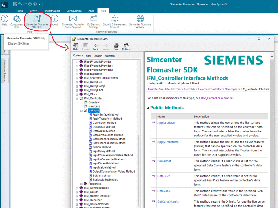Select the Search tab in SDK help
Viewport: 278px width, 208px height.
point(98,56)
